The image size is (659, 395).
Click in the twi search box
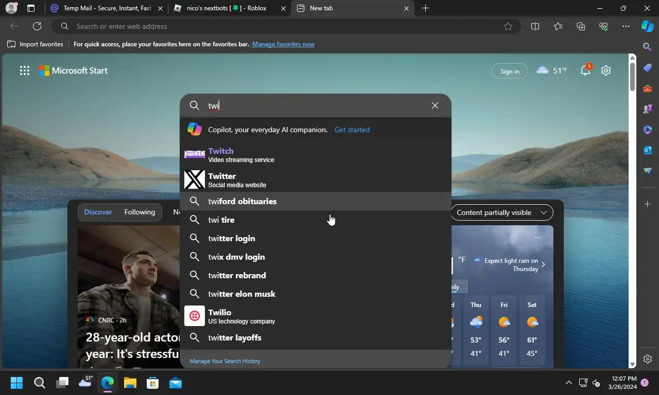coord(316,105)
